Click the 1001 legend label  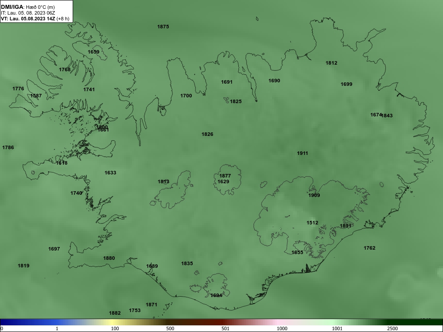tap(337, 328)
